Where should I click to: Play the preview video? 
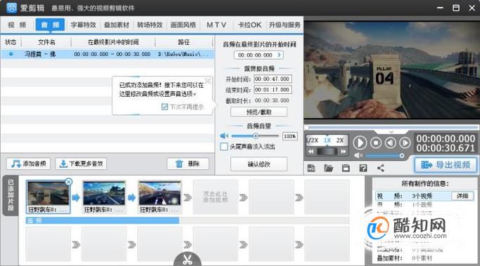tap(360, 142)
